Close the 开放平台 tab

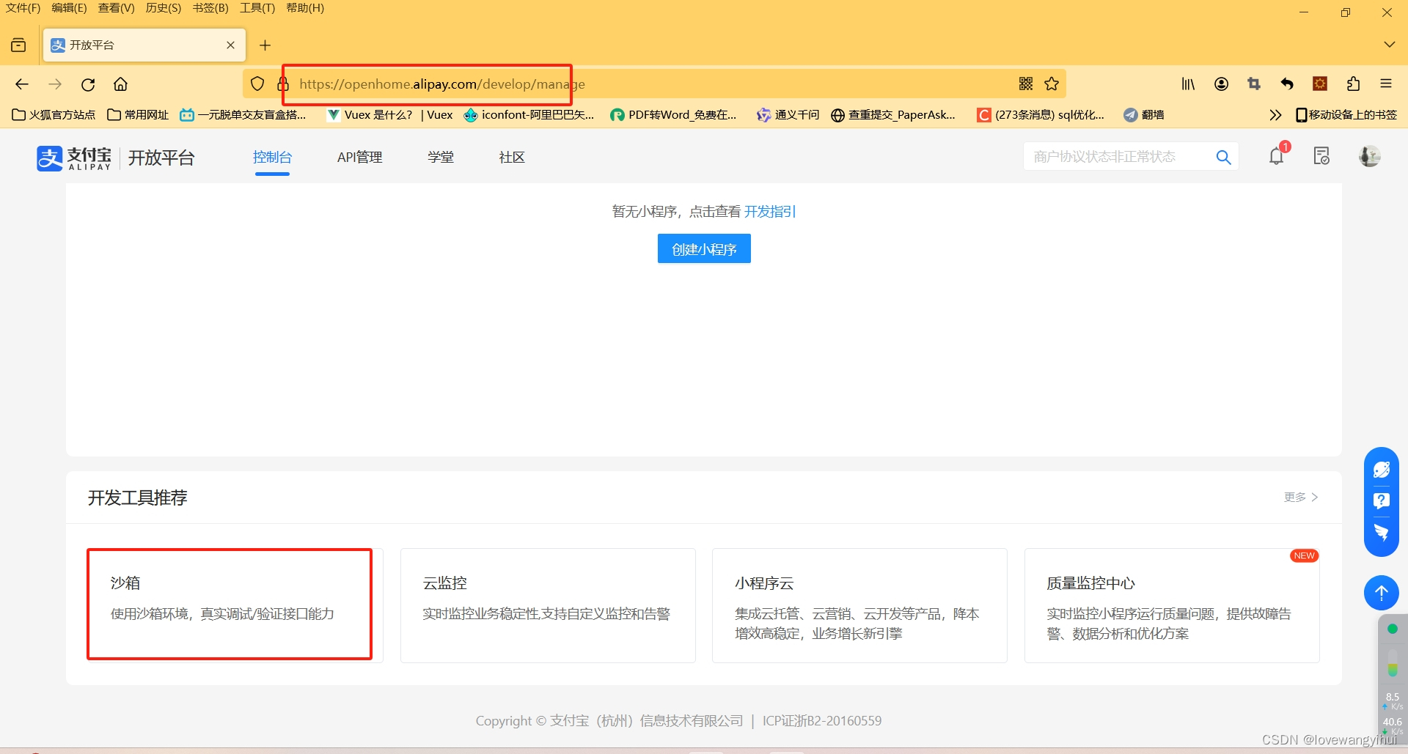click(230, 45)
